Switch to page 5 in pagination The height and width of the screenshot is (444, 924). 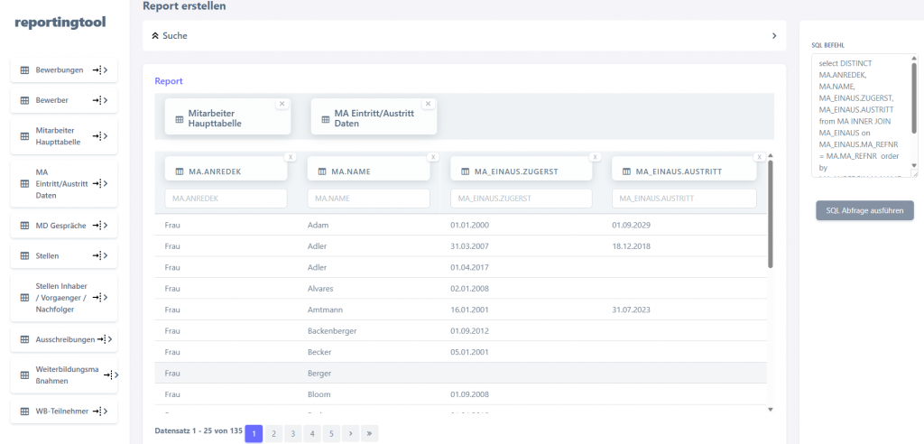(x=331, y=433)
